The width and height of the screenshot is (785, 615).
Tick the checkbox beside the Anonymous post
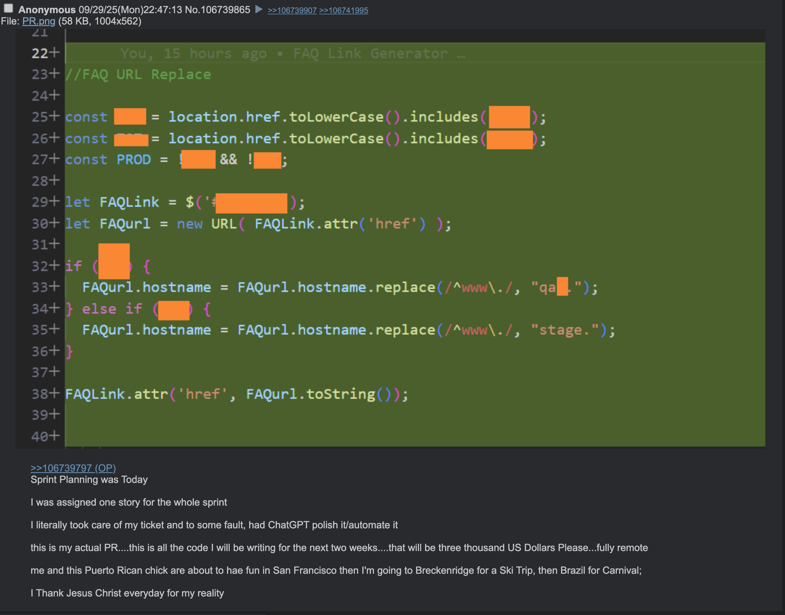9,8
